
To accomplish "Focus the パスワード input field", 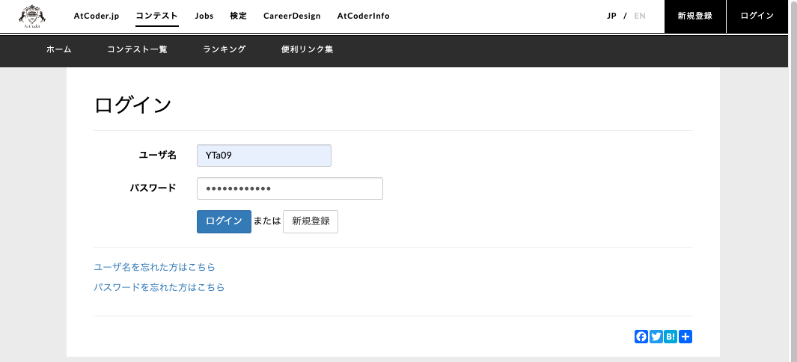I will tap(290, 188).
